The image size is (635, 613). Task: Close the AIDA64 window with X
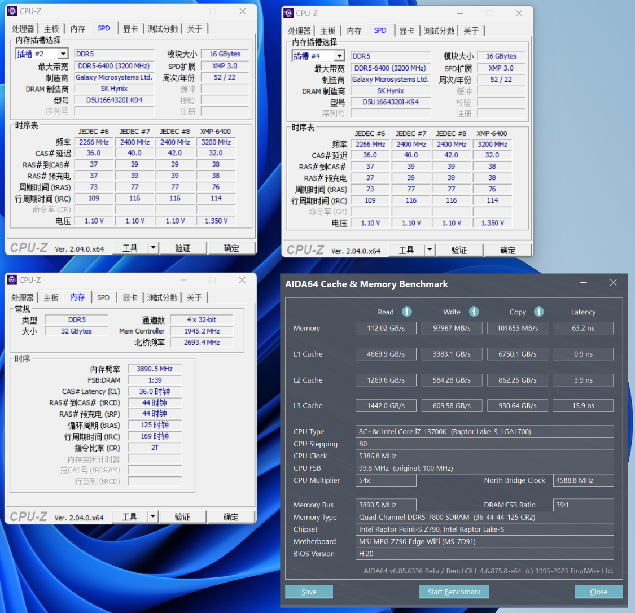[x=613, y=283]
